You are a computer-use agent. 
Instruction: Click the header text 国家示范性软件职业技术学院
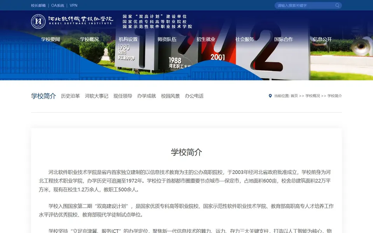click(x=157, y=27)
